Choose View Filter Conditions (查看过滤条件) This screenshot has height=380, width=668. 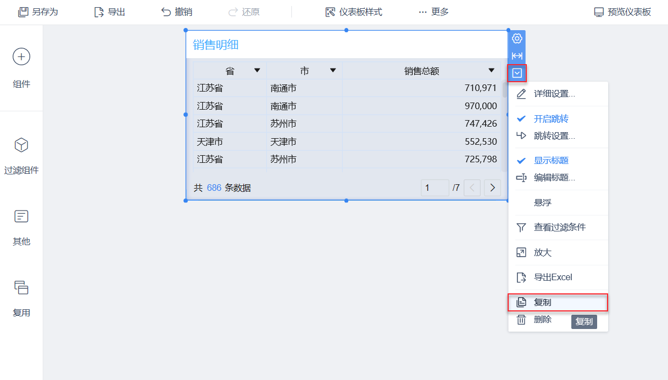click(558, 227)
